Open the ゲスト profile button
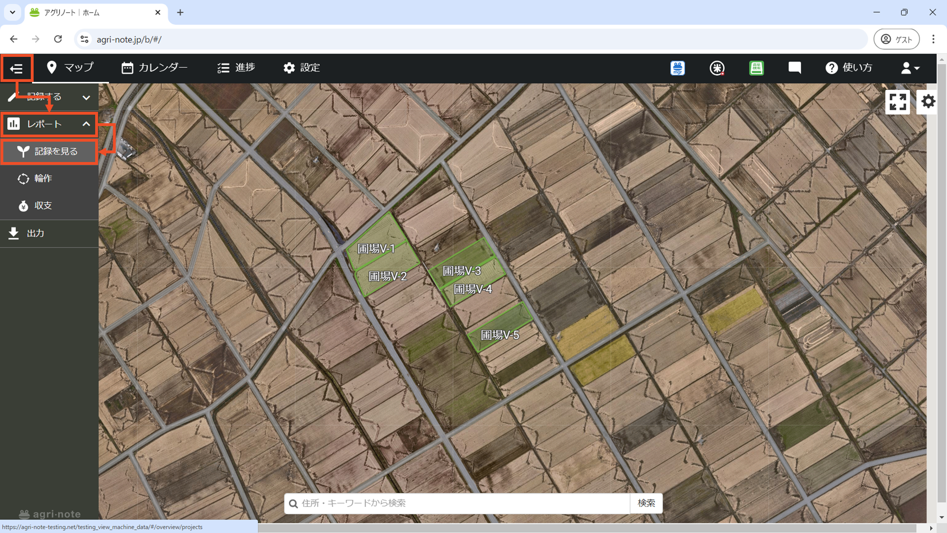The height and width of the screenshot is (533, 947). (896, 39)
